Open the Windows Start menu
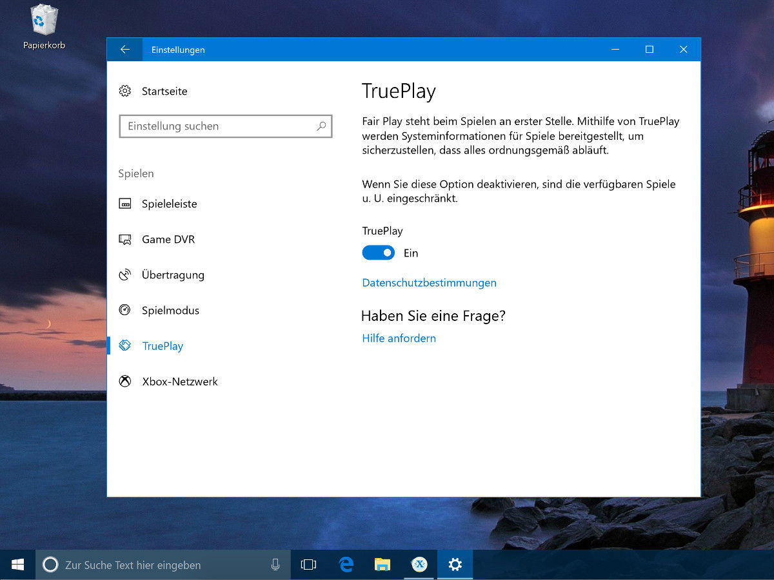Screen dimensions: 774x580 tap(17, 565)
